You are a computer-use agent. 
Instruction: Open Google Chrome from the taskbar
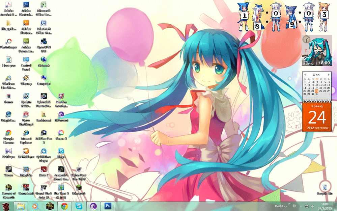pos(64,206)
